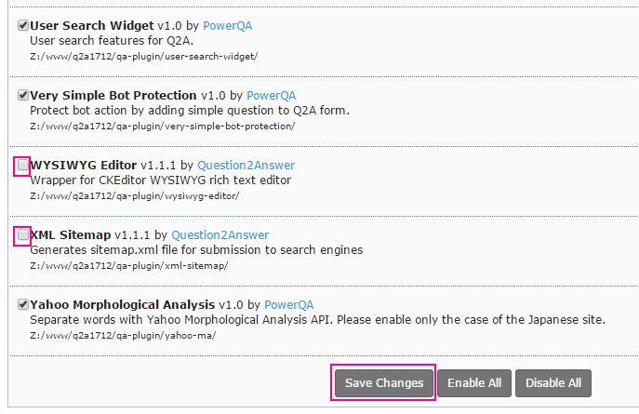639x414 pixels.
Task: Tick the XML Sitemap checkbox
Action: click(x=22, y=234)
